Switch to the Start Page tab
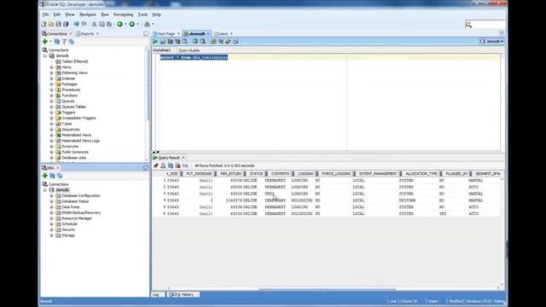 (166, 34)
